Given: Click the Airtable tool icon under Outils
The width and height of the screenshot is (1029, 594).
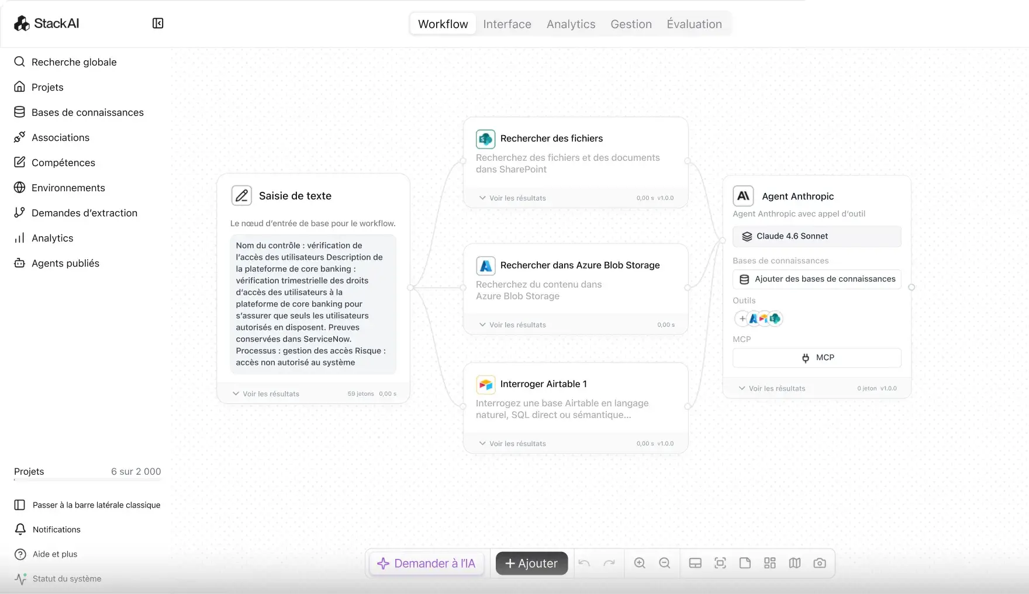Looking at the screenshot, I should [764, 319].
